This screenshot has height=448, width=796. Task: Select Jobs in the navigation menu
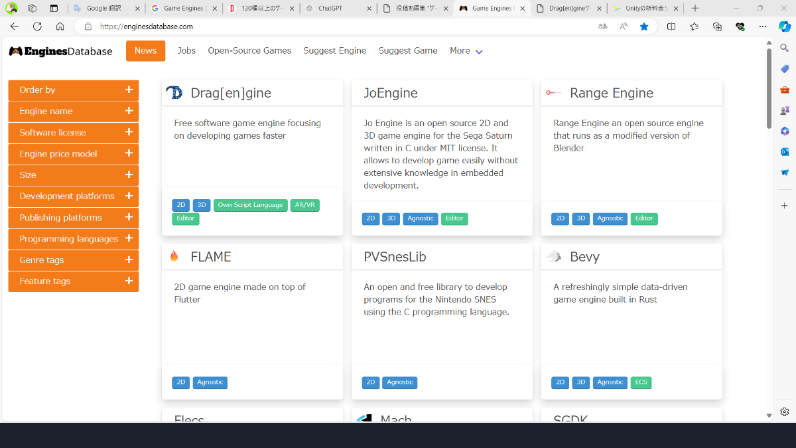pos(186,50)
